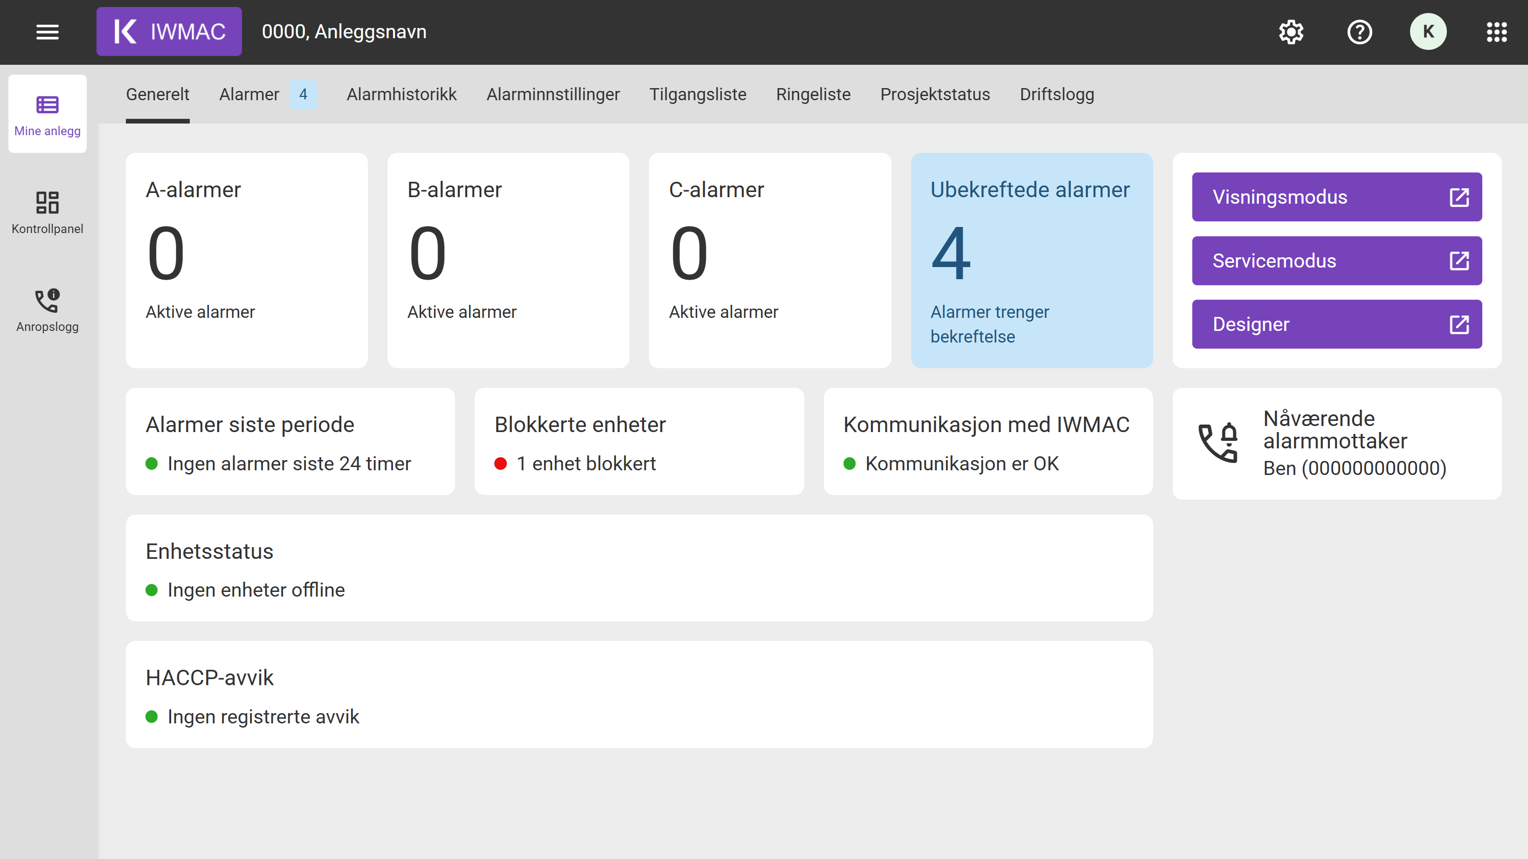The height and width of the screenshot is (859, 1528).
Task: Launch Designer button
Action: tap(1337, 324)
